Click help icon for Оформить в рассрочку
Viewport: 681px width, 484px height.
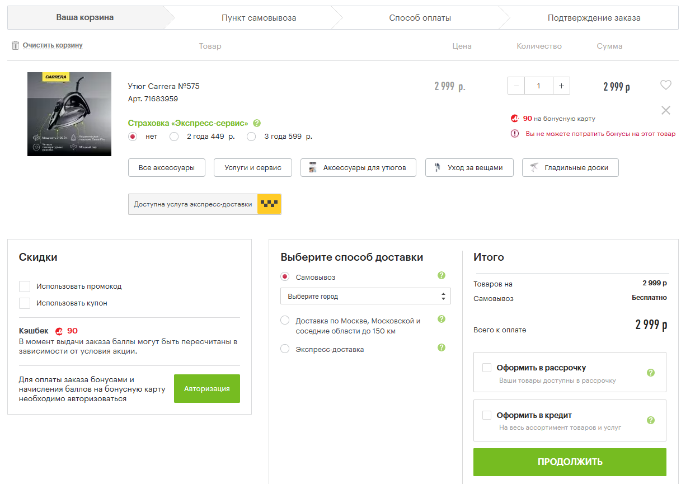(650, 373)
